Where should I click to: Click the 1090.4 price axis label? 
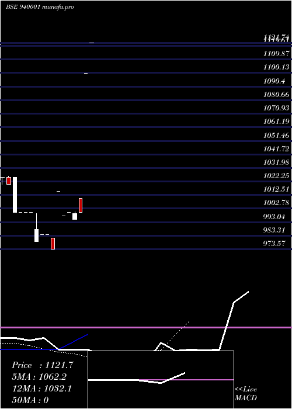[274, 81]
